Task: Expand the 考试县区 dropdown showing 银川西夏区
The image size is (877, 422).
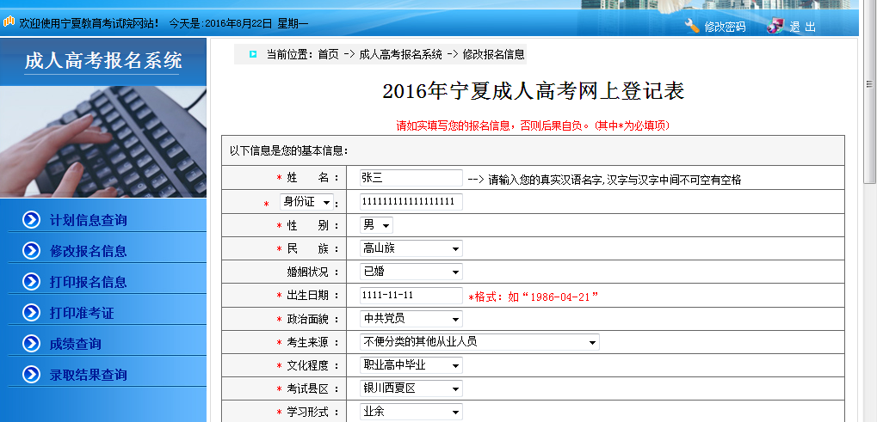Action: (411, 388)
